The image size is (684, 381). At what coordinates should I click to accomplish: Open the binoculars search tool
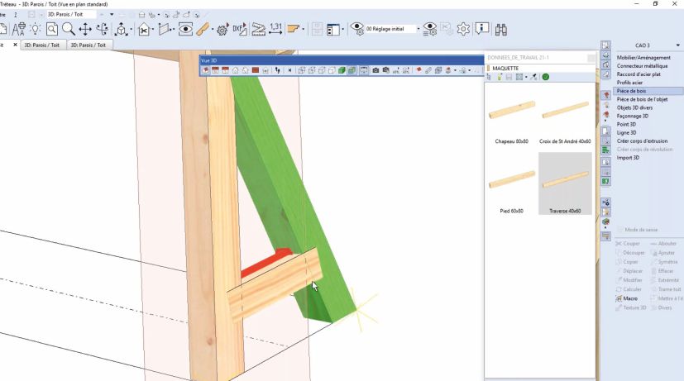pos(501,29)
